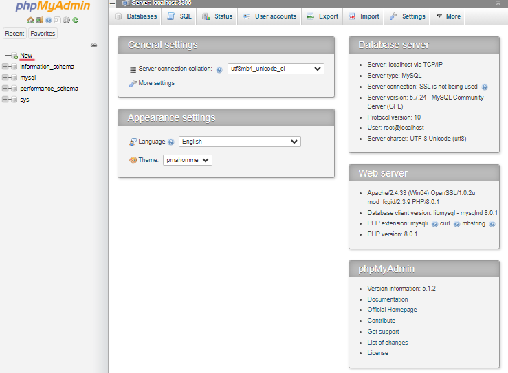
Task: Click the Recent tables button
Action: (14, 34)
